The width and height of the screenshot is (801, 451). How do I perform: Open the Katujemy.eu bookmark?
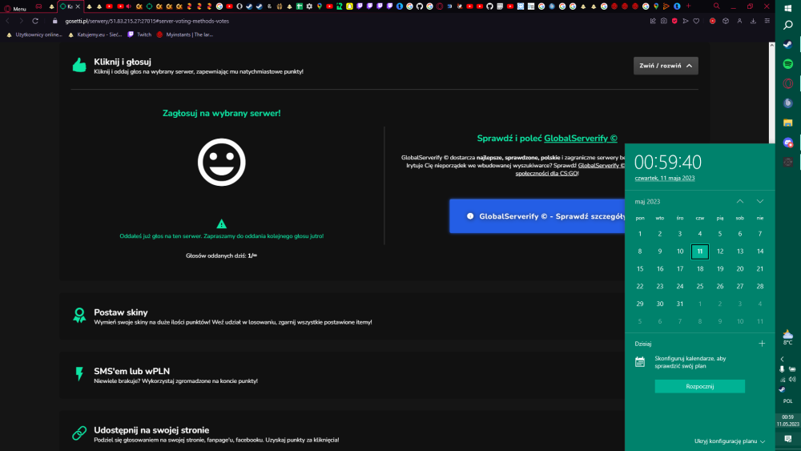95,34
